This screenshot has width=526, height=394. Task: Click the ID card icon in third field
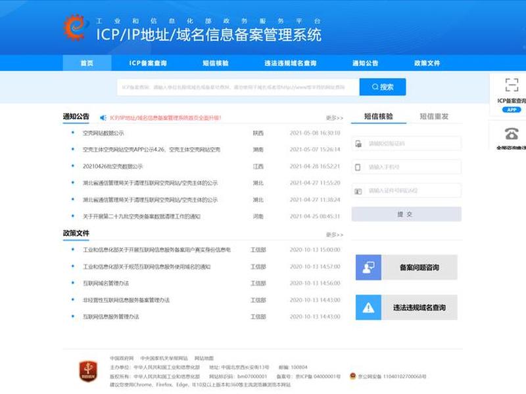(x=358, y=191)
